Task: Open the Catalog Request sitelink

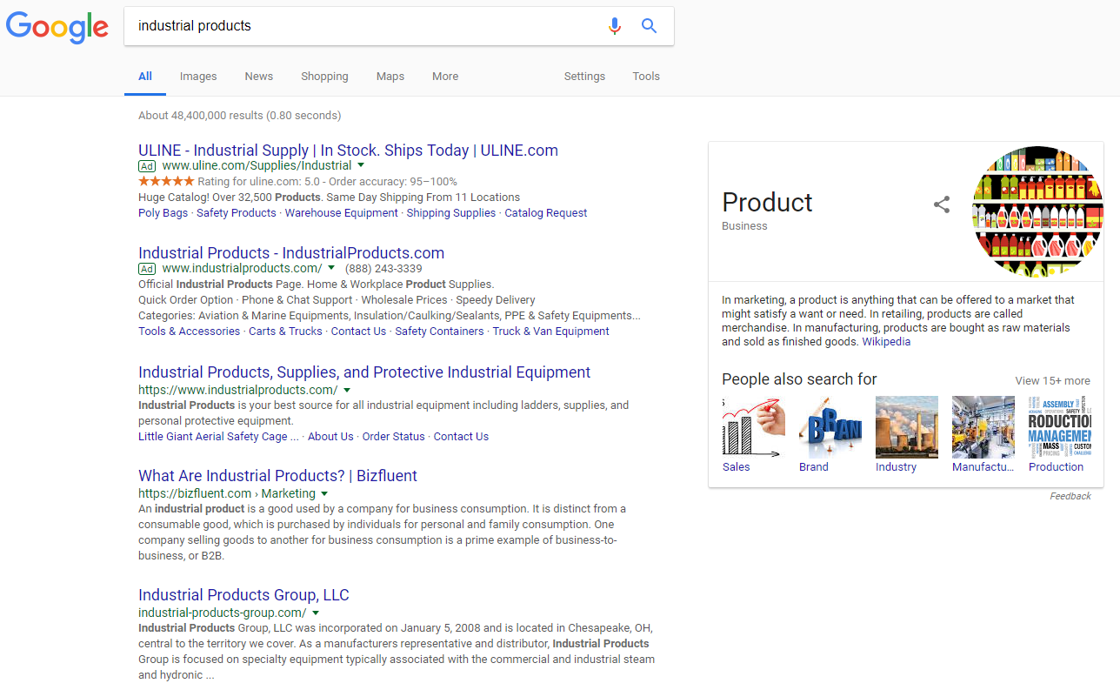Action: click(x=546, y=213)
